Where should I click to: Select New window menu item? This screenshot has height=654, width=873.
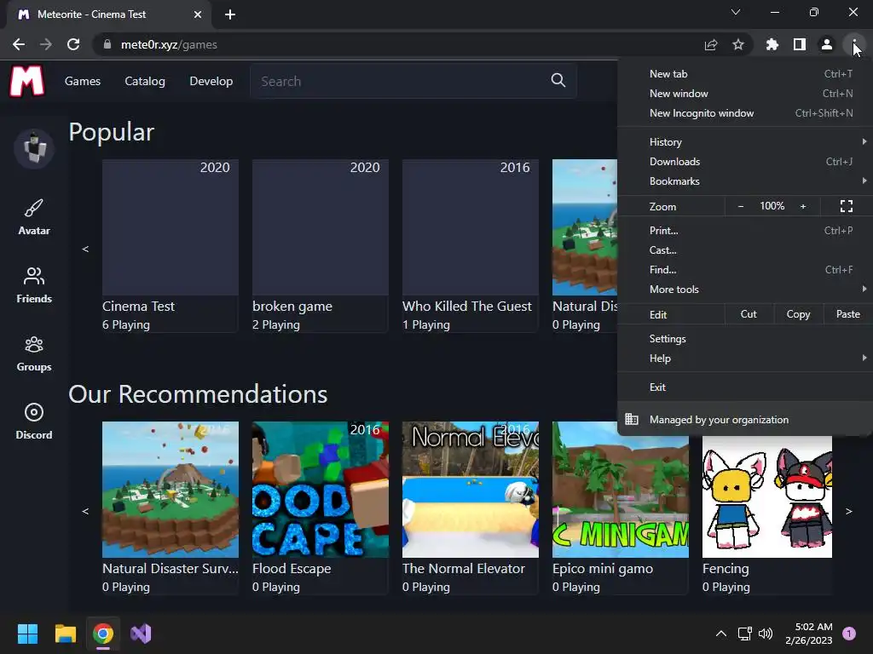[745, 94]
